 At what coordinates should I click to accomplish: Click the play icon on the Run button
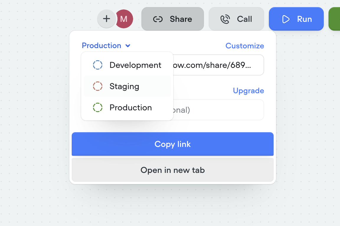pos(286,19)
